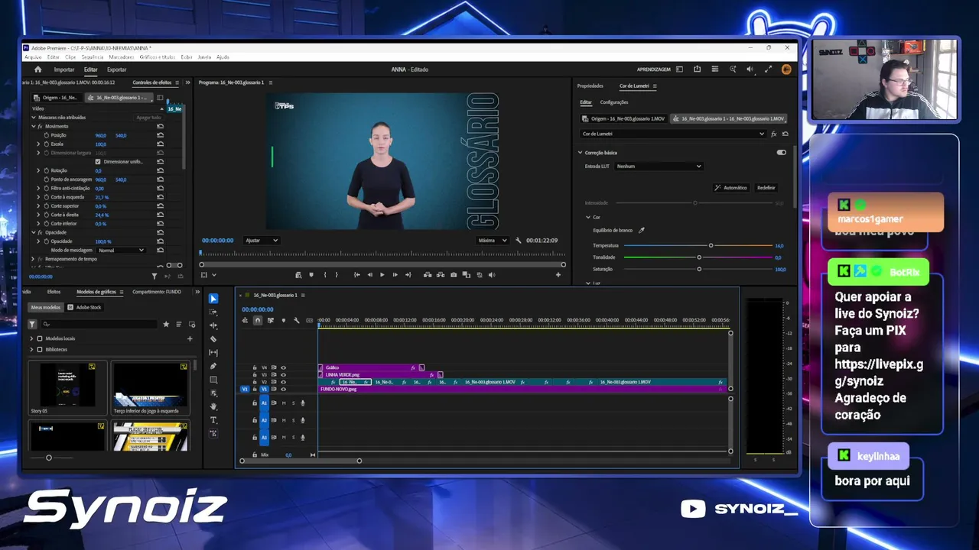Viewport: 979px width, 550px height.
Task: Open the Arquivo menu
Action: point(33,57)
